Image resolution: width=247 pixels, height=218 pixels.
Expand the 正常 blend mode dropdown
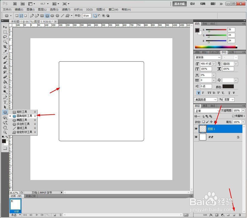pos(207,111)
